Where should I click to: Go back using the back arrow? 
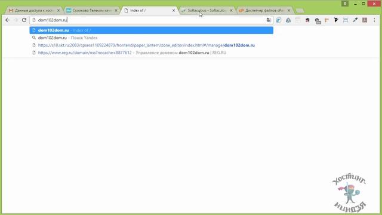pyautogui.click(x=8, y=20)
